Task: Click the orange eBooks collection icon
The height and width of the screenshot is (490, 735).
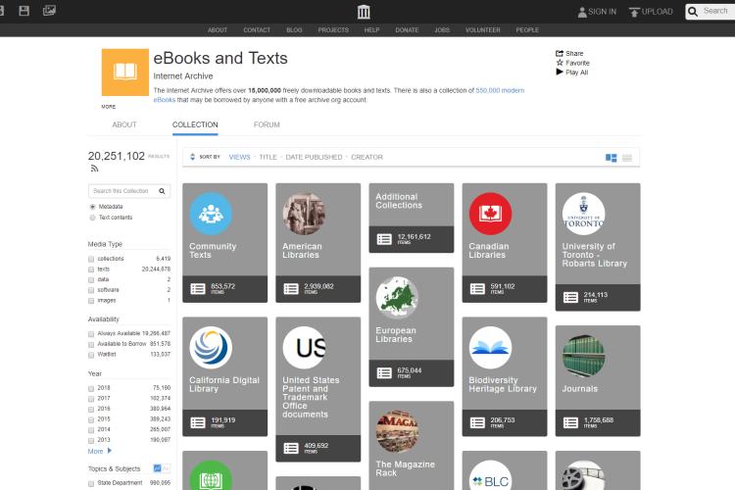Action: tap(125, 73)
